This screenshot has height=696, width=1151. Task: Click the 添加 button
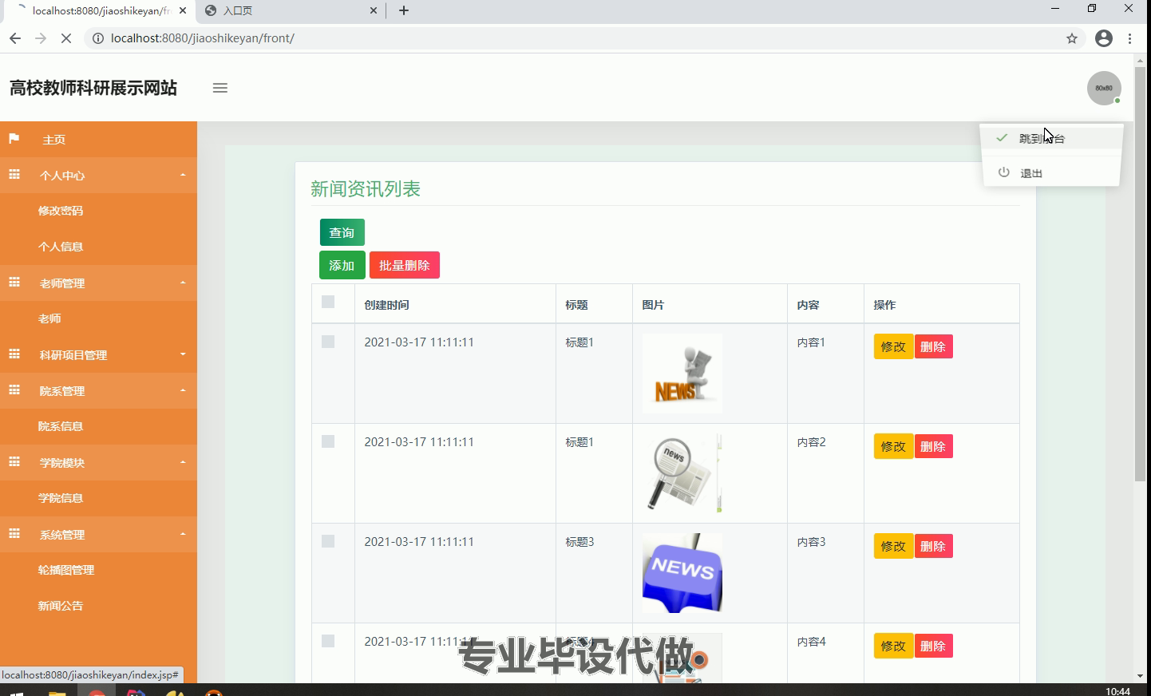tap(342, 265)
